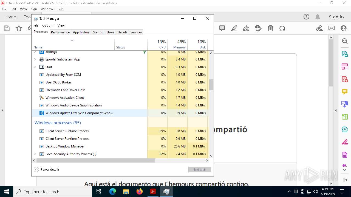Viewport: 351px width, 197px height.
Task: Click the Share link cloud icon
Action: (x=319, y=28)
